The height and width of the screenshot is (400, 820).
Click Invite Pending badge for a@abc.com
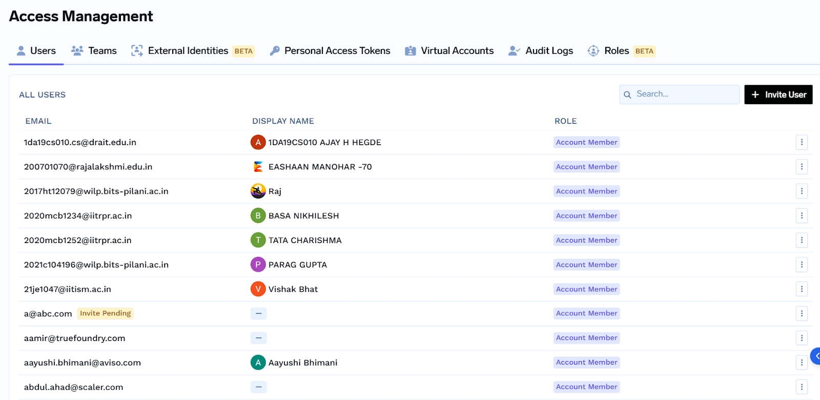click(106, 313)
